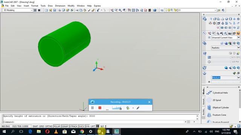The width and height of the screenshot is (241, 135).
Task: Show hidden system tray icons chevron
Action: tap(194, 132)
